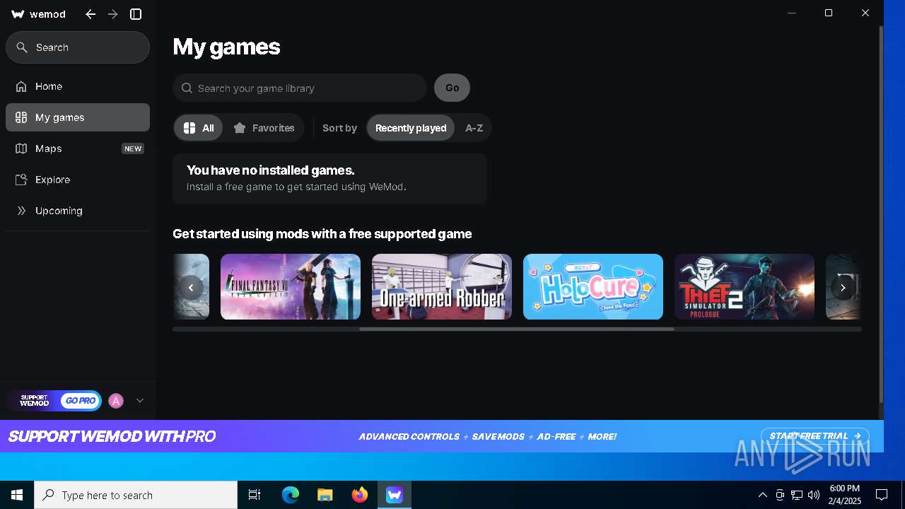Image resolution: width=905 pixels, height=509 pixels.
Task: Launch Firefox from taskbar
Action: coord(360,495)
